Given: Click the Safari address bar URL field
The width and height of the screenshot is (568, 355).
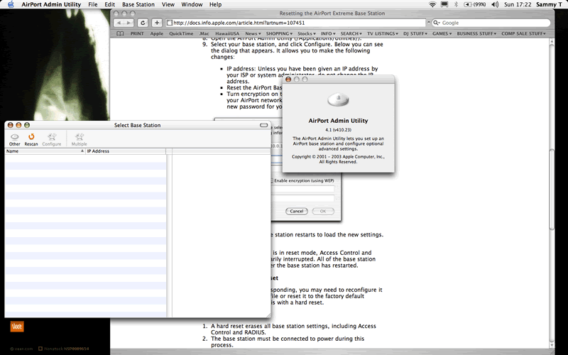Looking at the screenshot, I should point(295,23).
